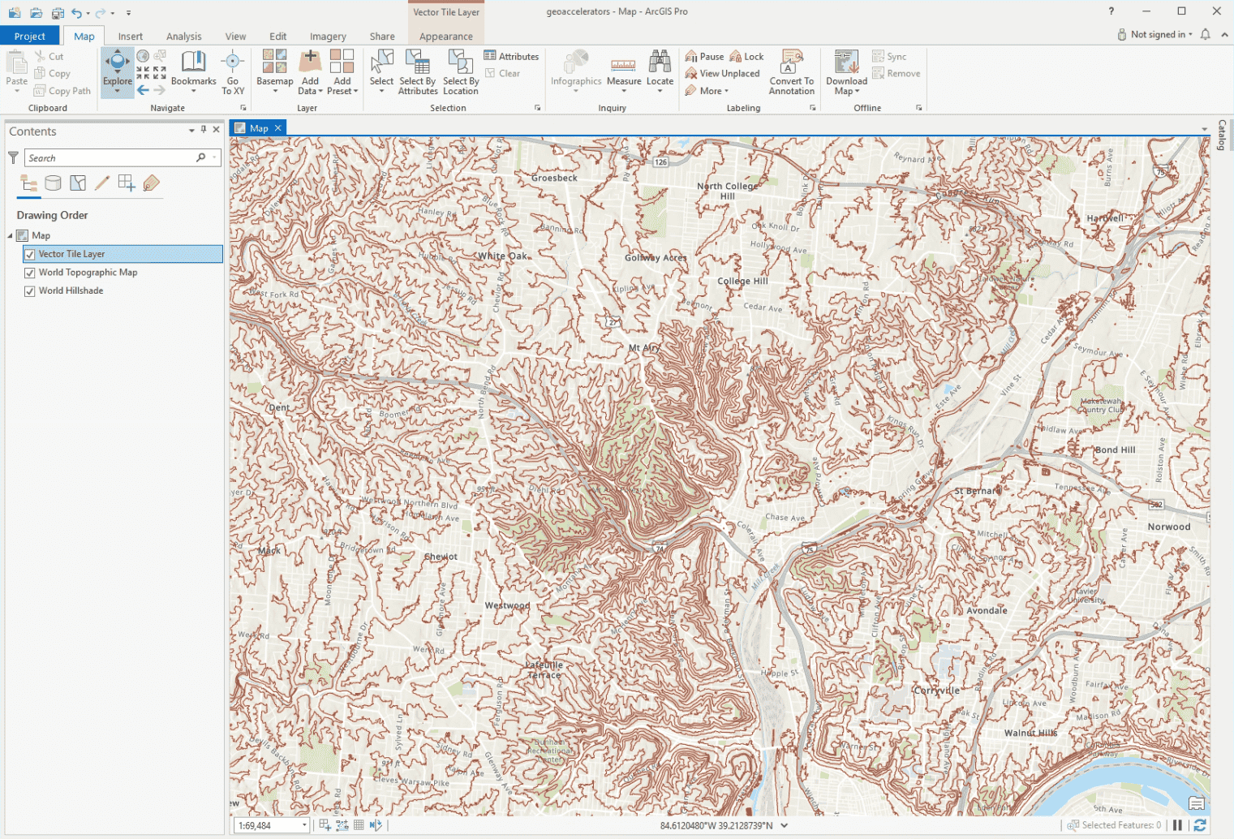Uncheck the Vector Tile Layer visibility
Viewport: 1234px width, 839px height.
30,254
